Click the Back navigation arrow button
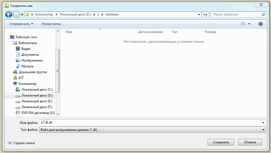271x153 pixels. click(x=9, y=14)
